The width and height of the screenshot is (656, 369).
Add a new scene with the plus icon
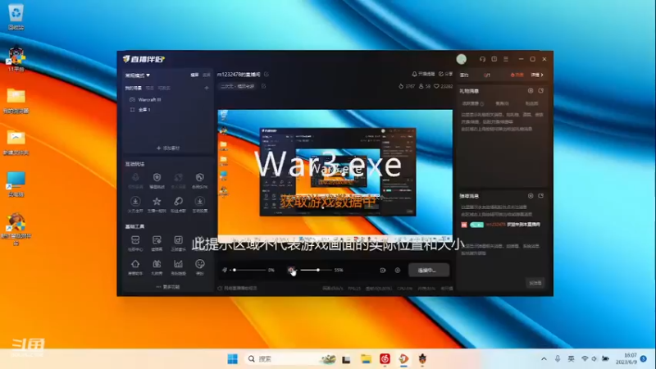click(207, 88)
